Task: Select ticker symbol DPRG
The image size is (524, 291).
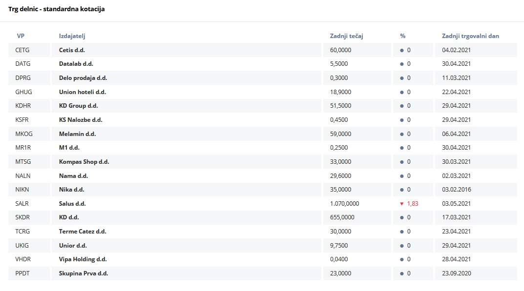Action: (x=23, y=78)
